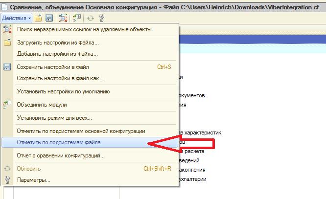Image resolution: width=326 pixels, height=199 pixels.
Task: Click the refresh arrows toolbar icon
Action: click(x=91, y=18)
